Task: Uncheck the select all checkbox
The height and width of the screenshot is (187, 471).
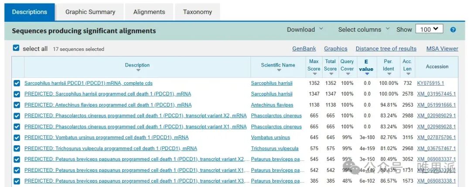Action: point(16,48)
